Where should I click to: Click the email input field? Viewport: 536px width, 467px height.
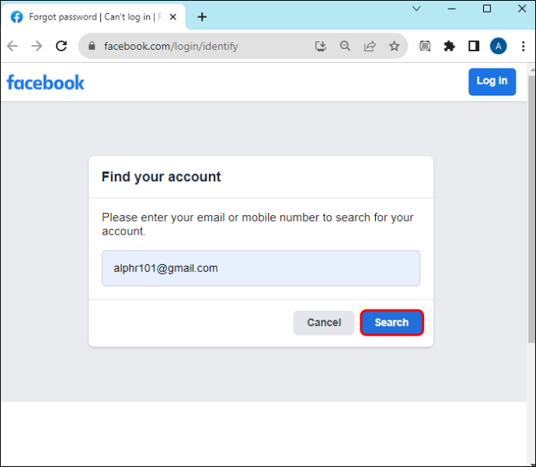[x=261, y=268]
